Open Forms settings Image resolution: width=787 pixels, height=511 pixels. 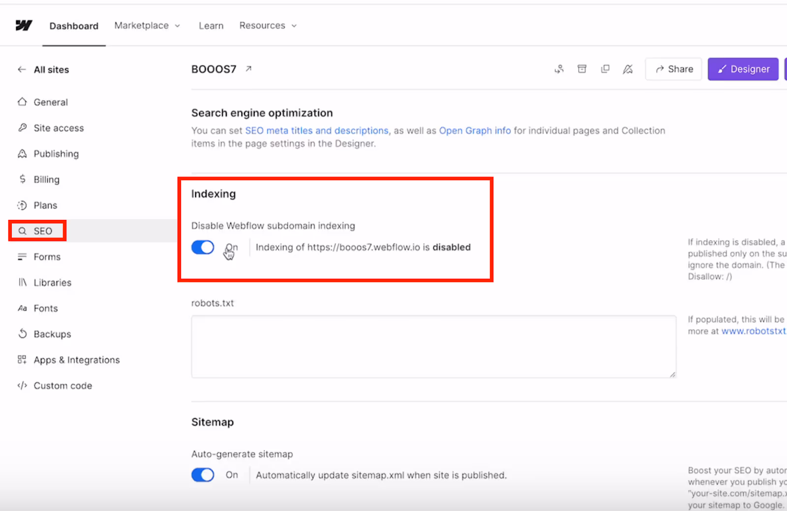47,257
